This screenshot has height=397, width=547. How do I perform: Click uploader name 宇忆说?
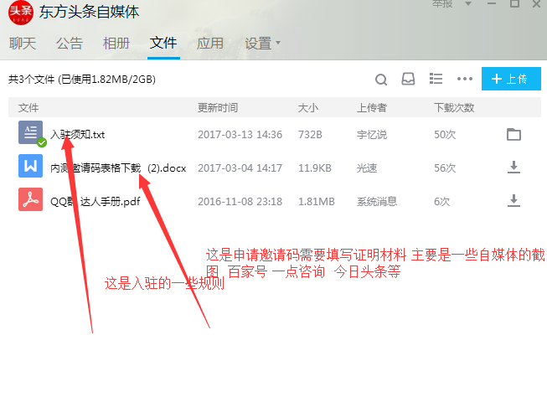(372, 134)
